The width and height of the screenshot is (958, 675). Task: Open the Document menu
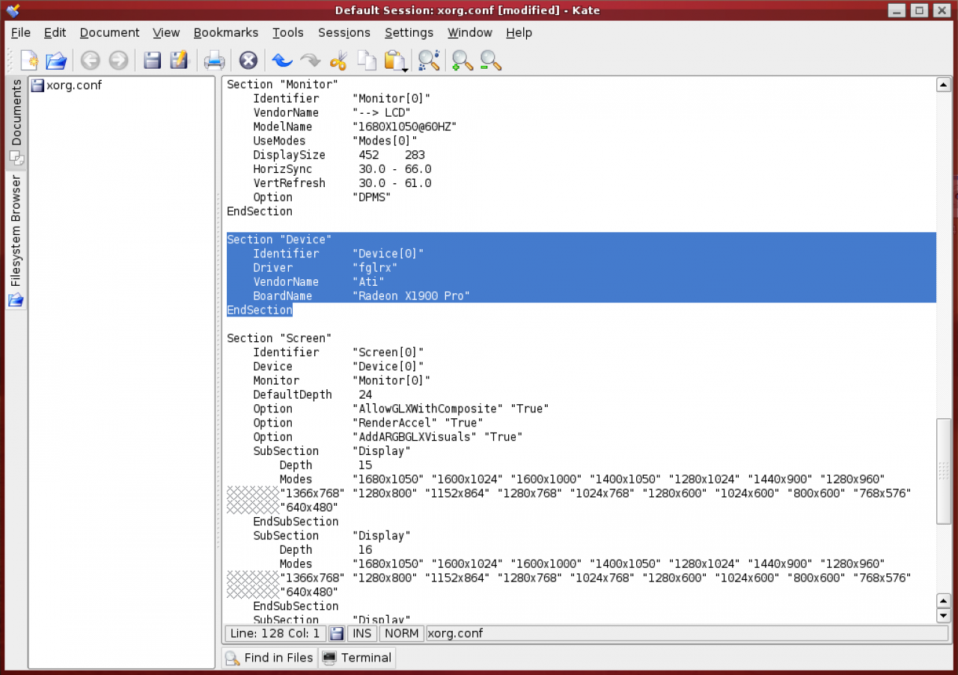click(109, 32)
